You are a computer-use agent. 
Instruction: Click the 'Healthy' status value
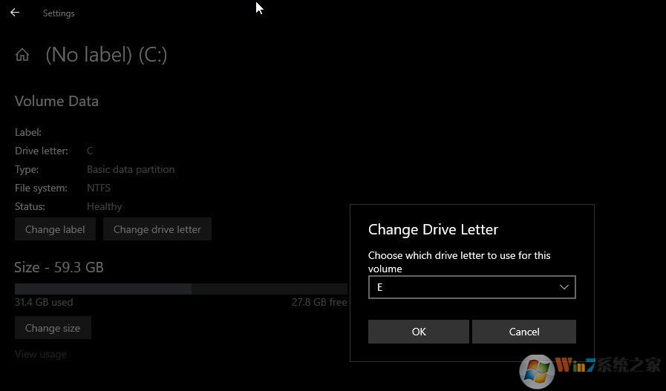(105, 206)
